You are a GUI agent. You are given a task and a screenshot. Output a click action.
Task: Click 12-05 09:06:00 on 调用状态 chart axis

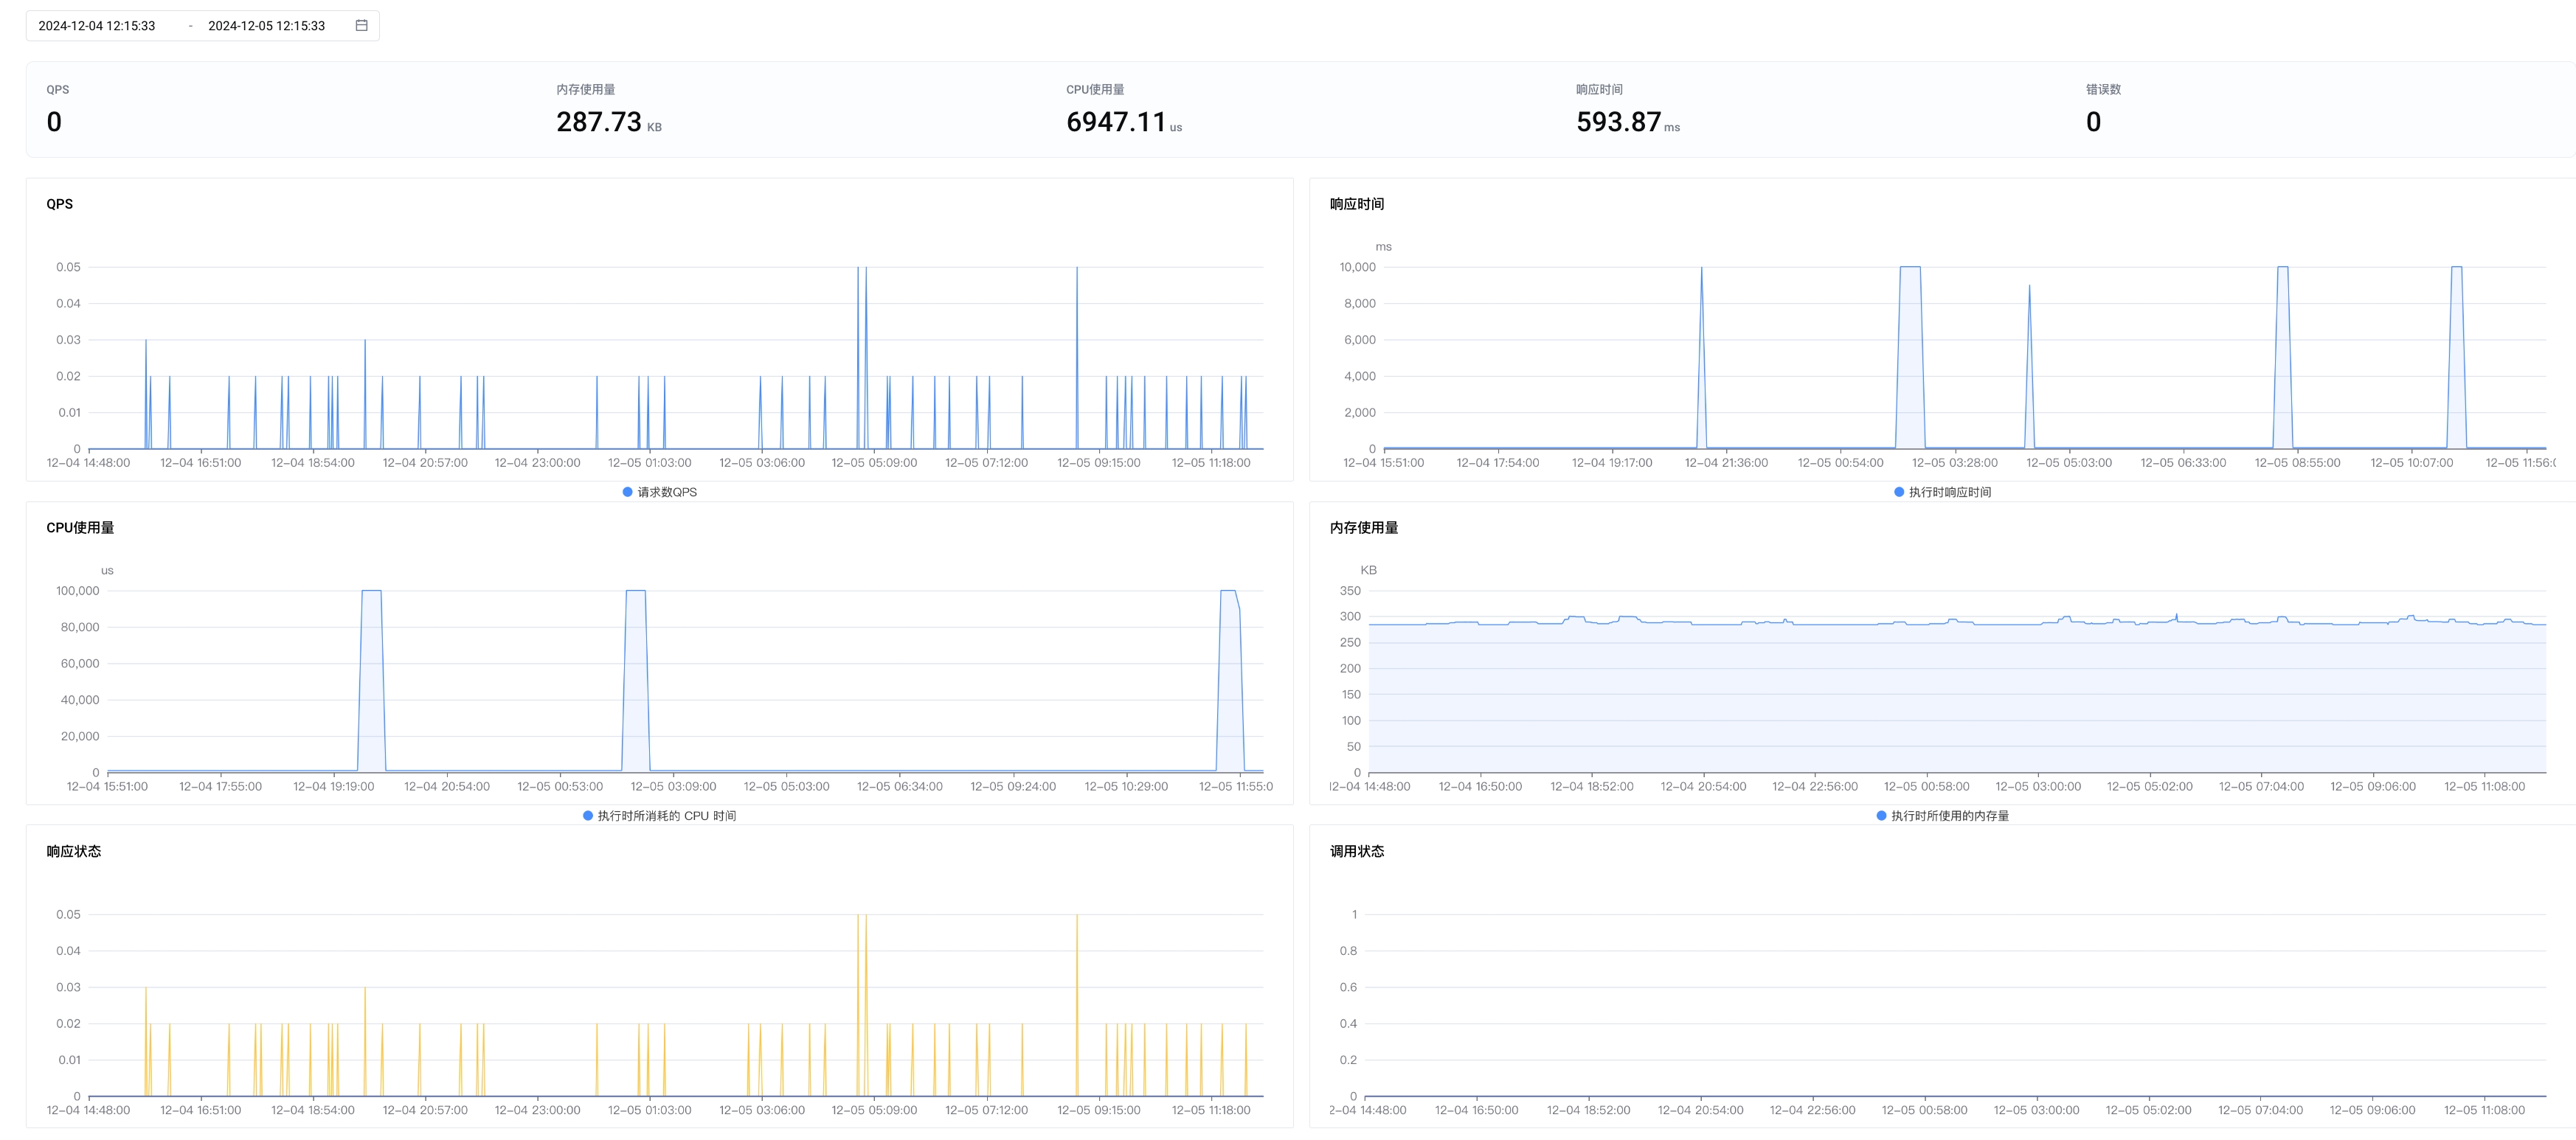point(2372,1111)
